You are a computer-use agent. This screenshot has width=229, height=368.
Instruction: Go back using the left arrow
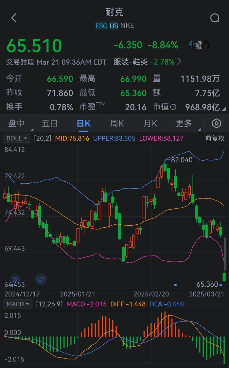coord(14,18)
